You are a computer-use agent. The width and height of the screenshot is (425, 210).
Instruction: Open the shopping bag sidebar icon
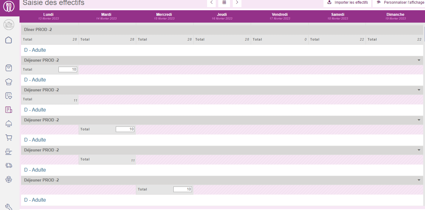click(9, 68)
